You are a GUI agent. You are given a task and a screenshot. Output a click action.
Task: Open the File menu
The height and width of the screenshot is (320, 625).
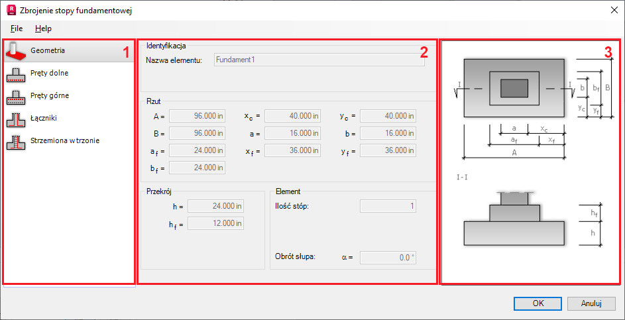tap(17, 28)
